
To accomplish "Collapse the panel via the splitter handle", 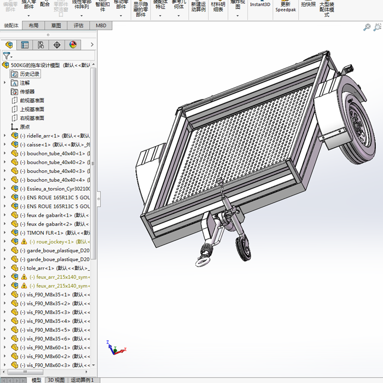I will 98,199.
